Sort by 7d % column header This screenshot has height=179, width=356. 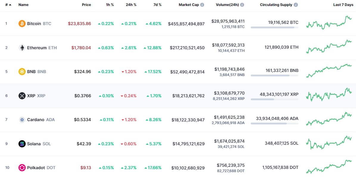coord(157,5)
